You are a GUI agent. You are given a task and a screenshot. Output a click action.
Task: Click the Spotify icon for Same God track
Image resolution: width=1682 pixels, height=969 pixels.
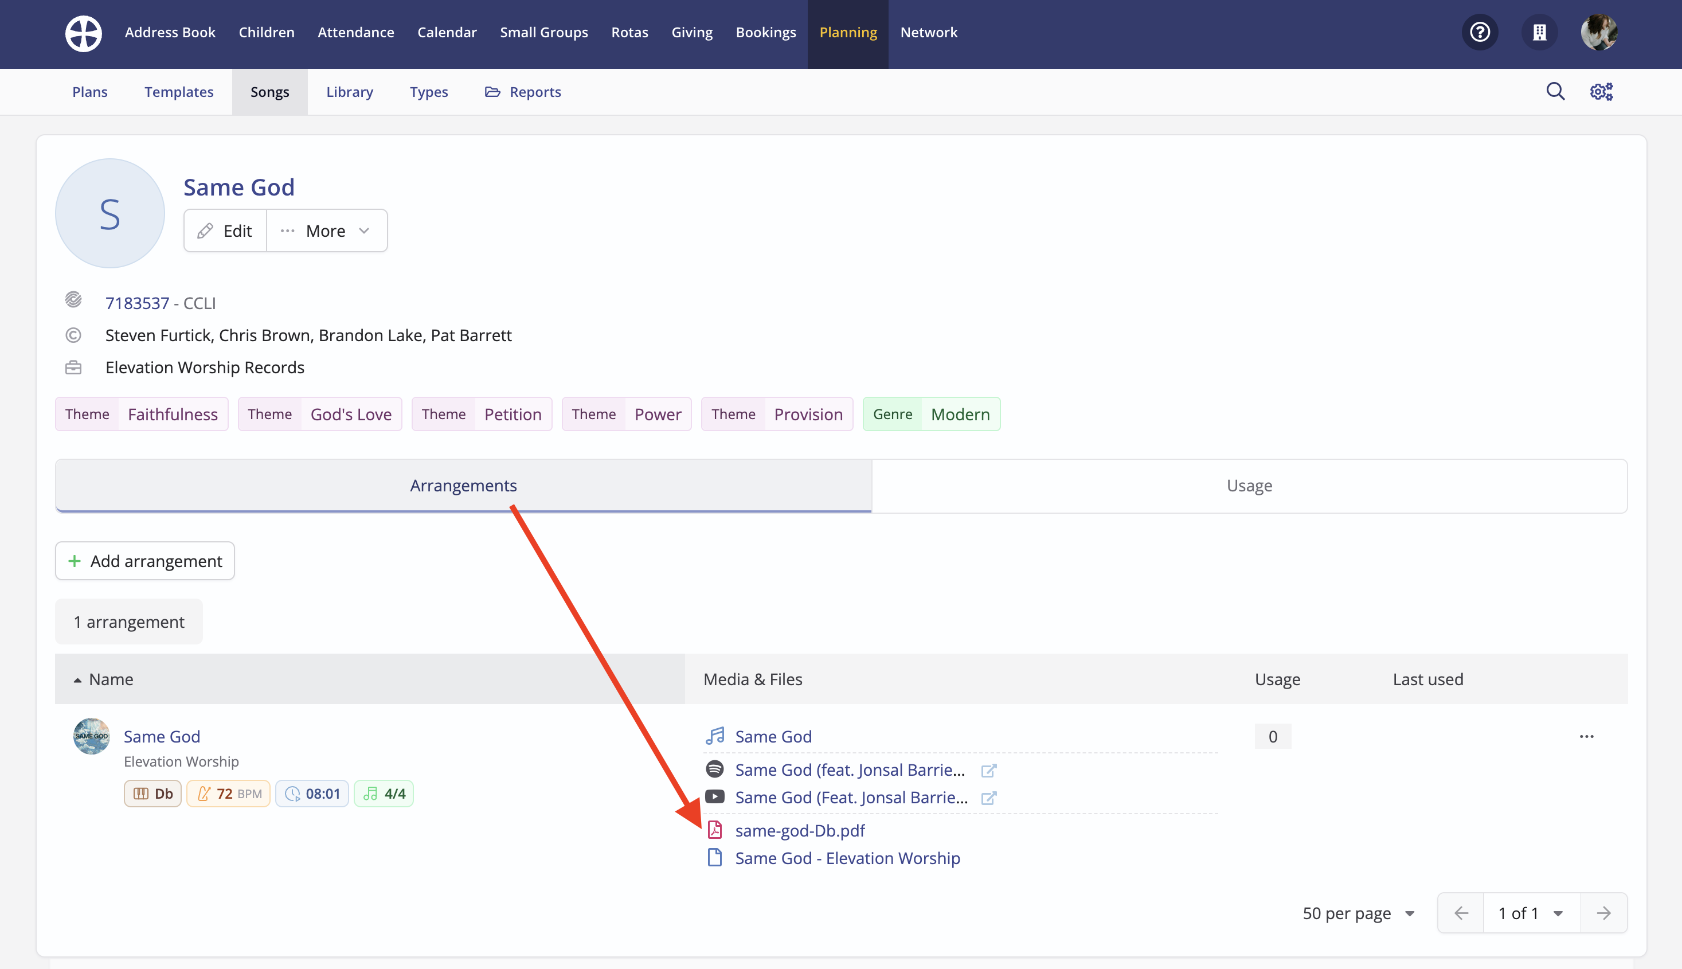(714, 769)
